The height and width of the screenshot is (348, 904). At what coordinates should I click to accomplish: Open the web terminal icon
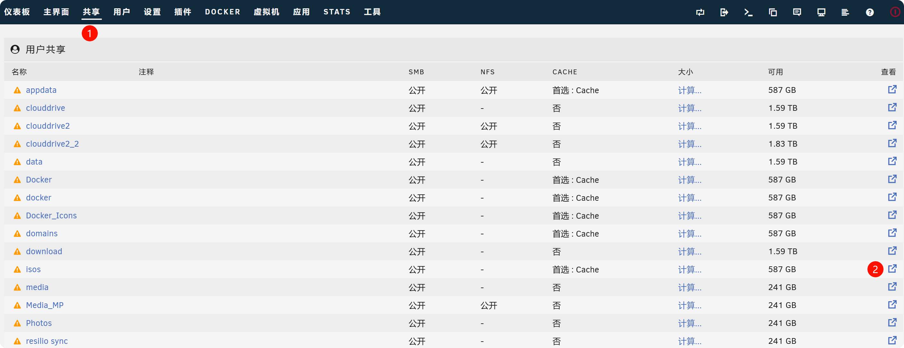748,12
